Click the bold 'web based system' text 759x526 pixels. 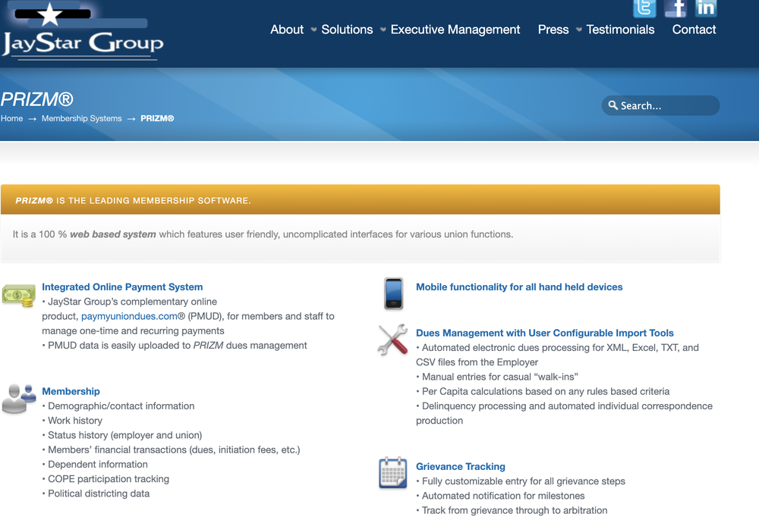113,234
